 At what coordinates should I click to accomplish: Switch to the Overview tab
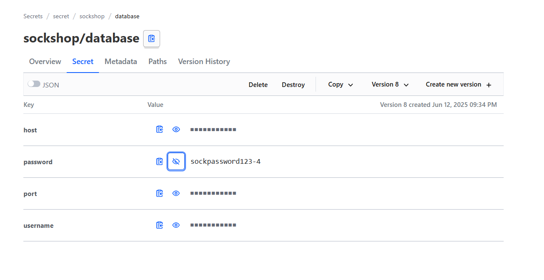click(x=45, y=62)
